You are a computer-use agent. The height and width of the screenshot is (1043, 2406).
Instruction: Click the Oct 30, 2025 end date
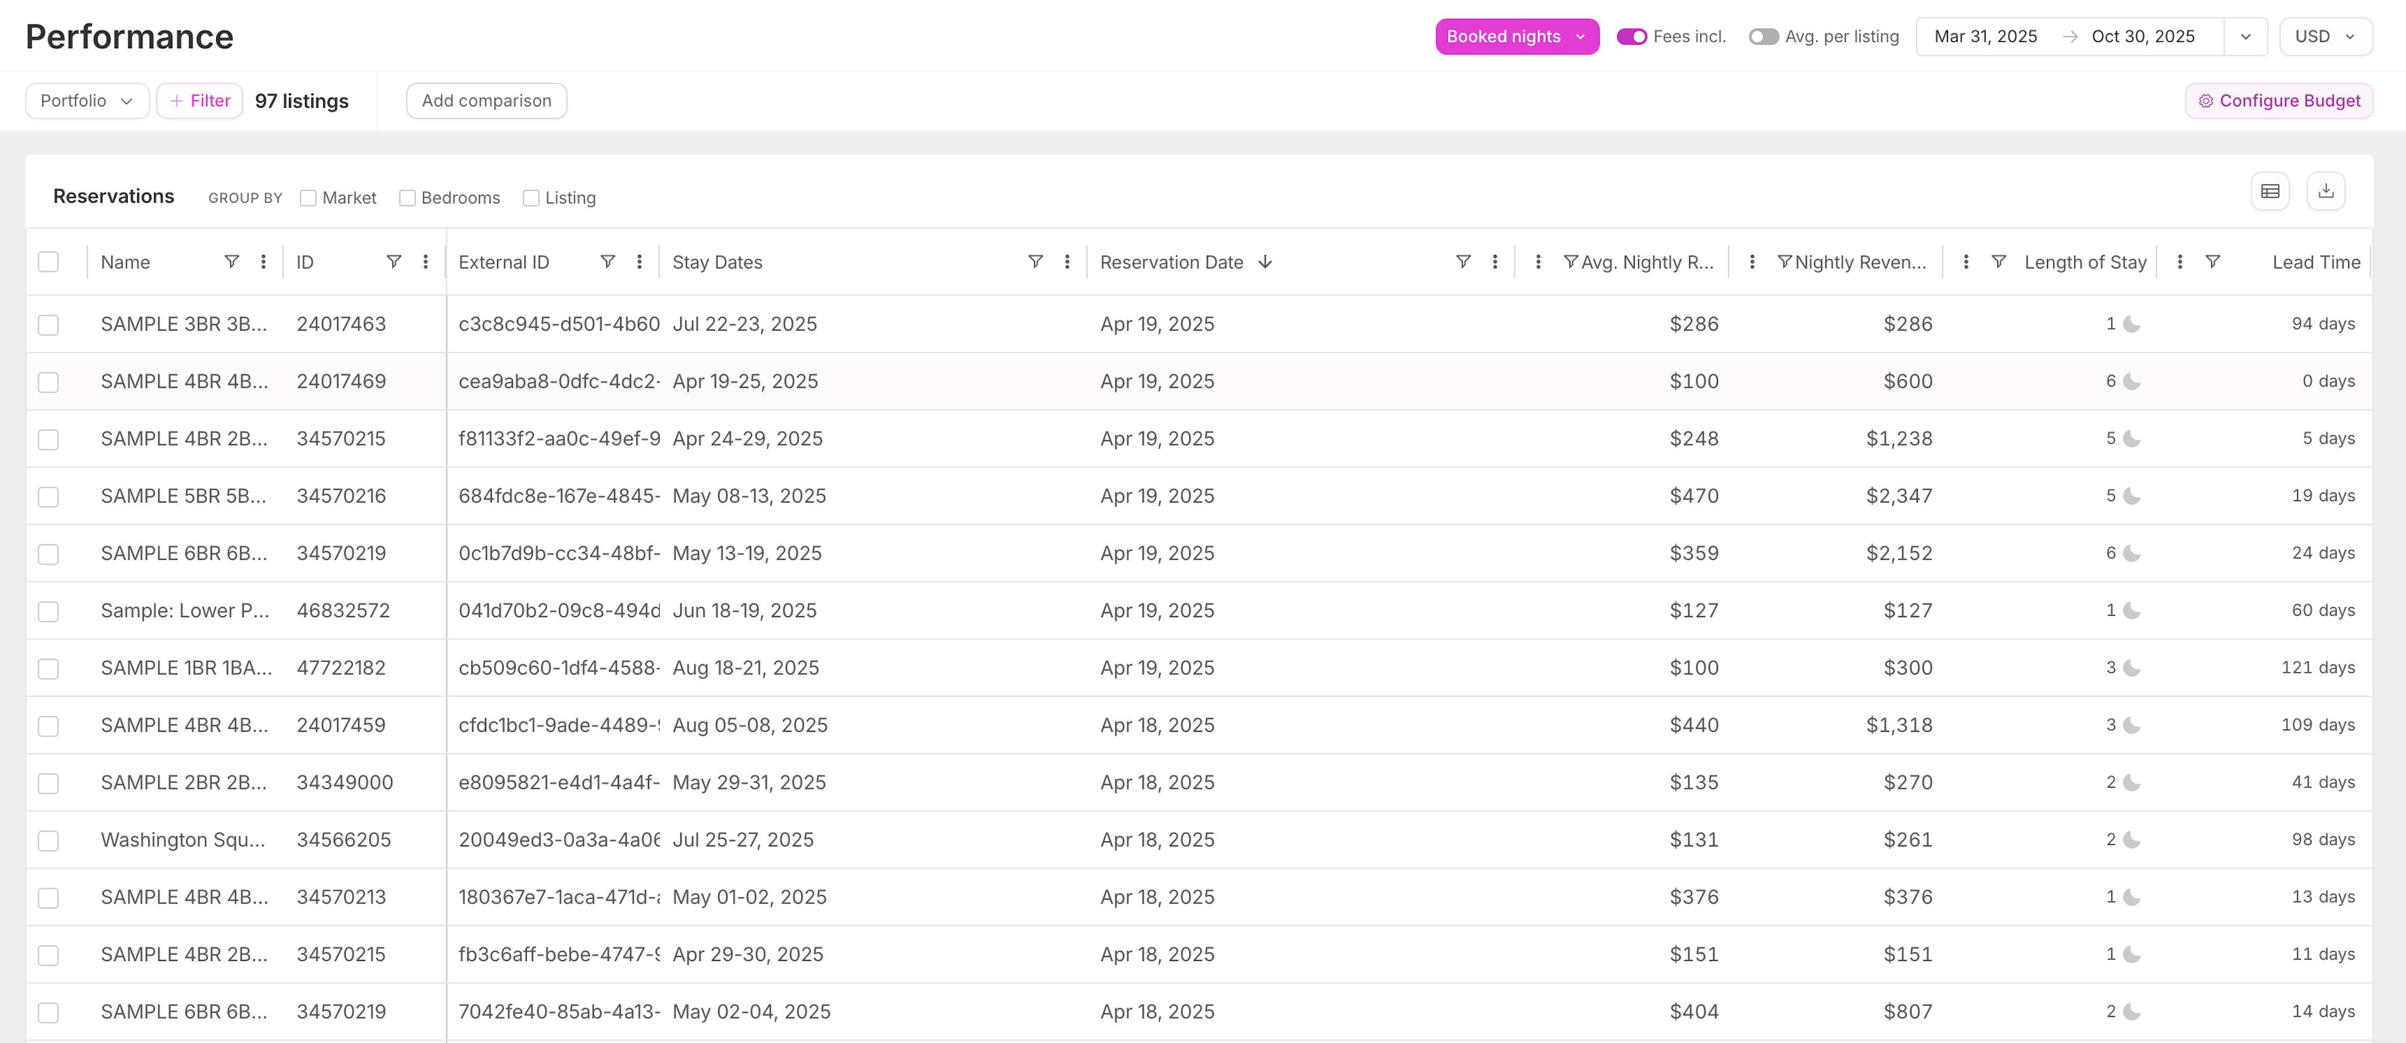tap(2143, 36)
